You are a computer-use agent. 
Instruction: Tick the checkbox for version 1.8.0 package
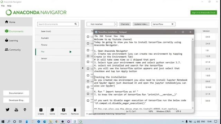point(88,75)
